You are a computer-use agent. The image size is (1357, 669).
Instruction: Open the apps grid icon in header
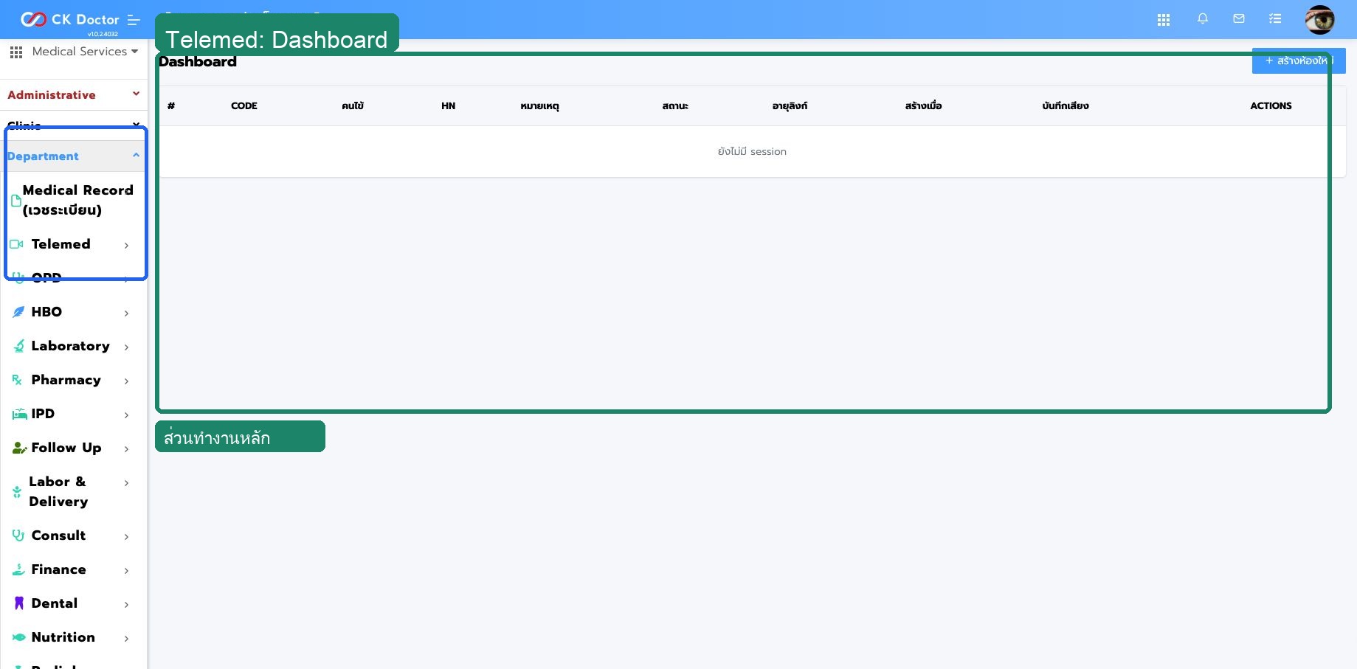point(1164,20)
